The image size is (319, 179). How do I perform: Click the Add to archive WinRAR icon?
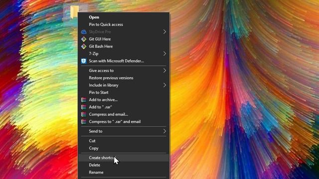click(84, 99)
